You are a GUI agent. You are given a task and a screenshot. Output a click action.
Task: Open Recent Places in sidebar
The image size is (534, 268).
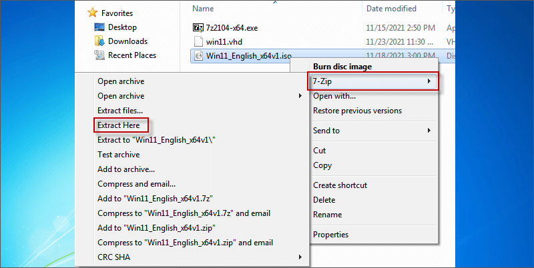pos(132,55)
